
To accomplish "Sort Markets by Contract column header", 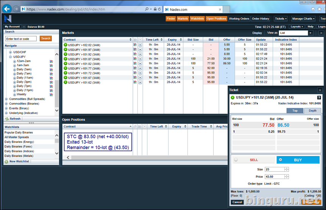I will point(98,40).
